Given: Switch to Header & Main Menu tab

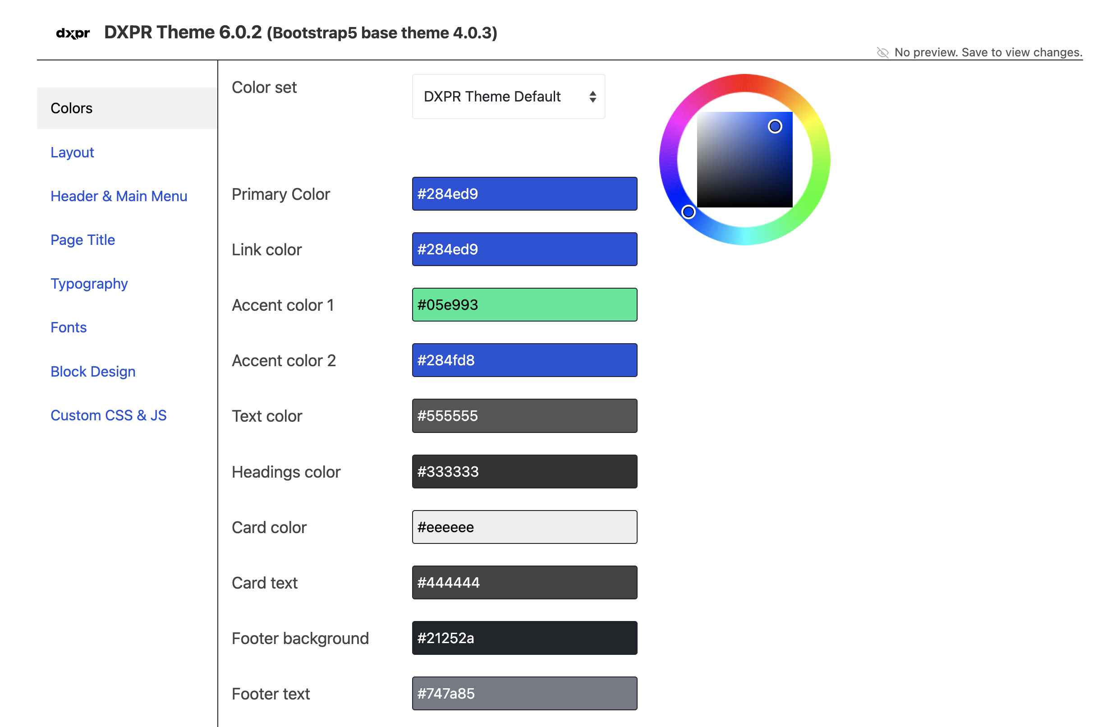Looking at the screenshot, I should coord(119,196).
